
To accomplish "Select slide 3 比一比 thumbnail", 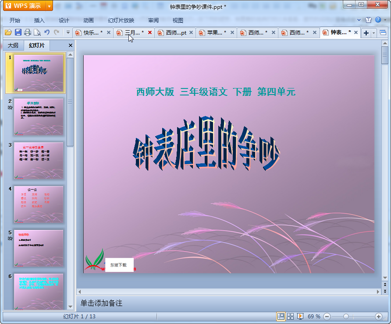I will (39, 161).
